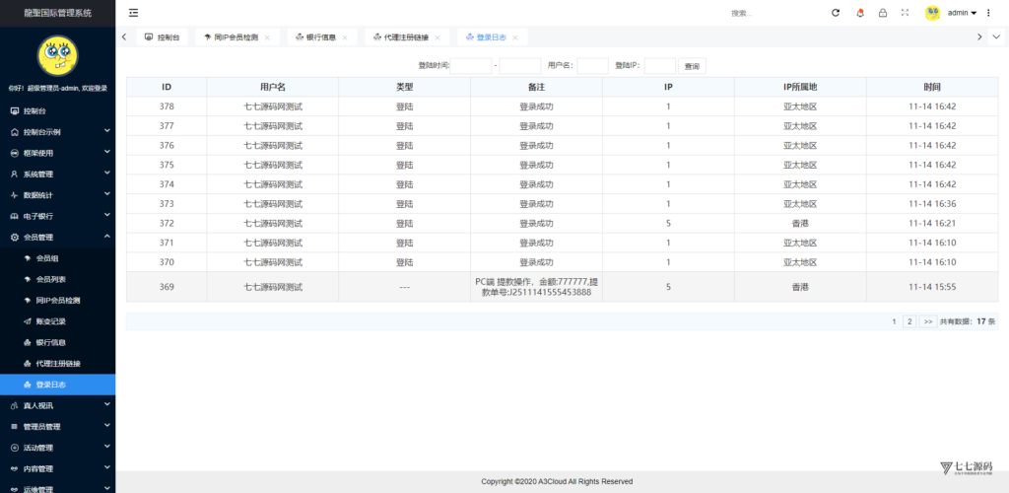The width and height of the screenshot is (1009, 493).
Task: Click the login time end field
Action: tap(520, 66)
